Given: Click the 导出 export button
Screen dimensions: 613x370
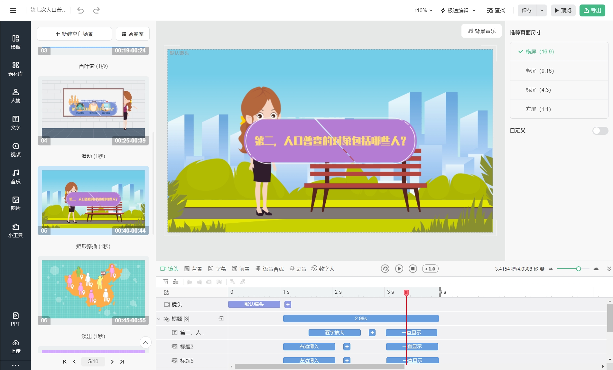Looking at the screenshot, I should tap(592, 10).
